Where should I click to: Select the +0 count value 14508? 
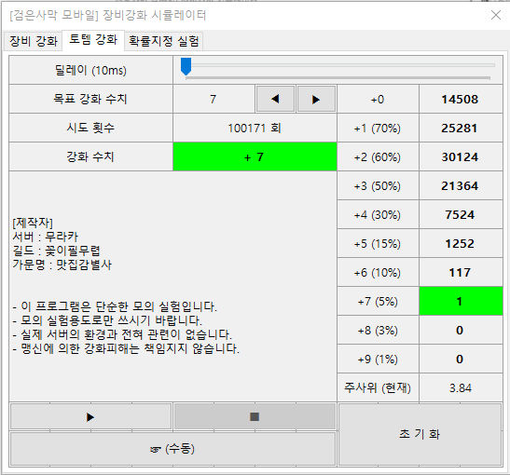pos(461,99)
